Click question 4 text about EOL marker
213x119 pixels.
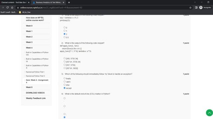pos(87,94)
